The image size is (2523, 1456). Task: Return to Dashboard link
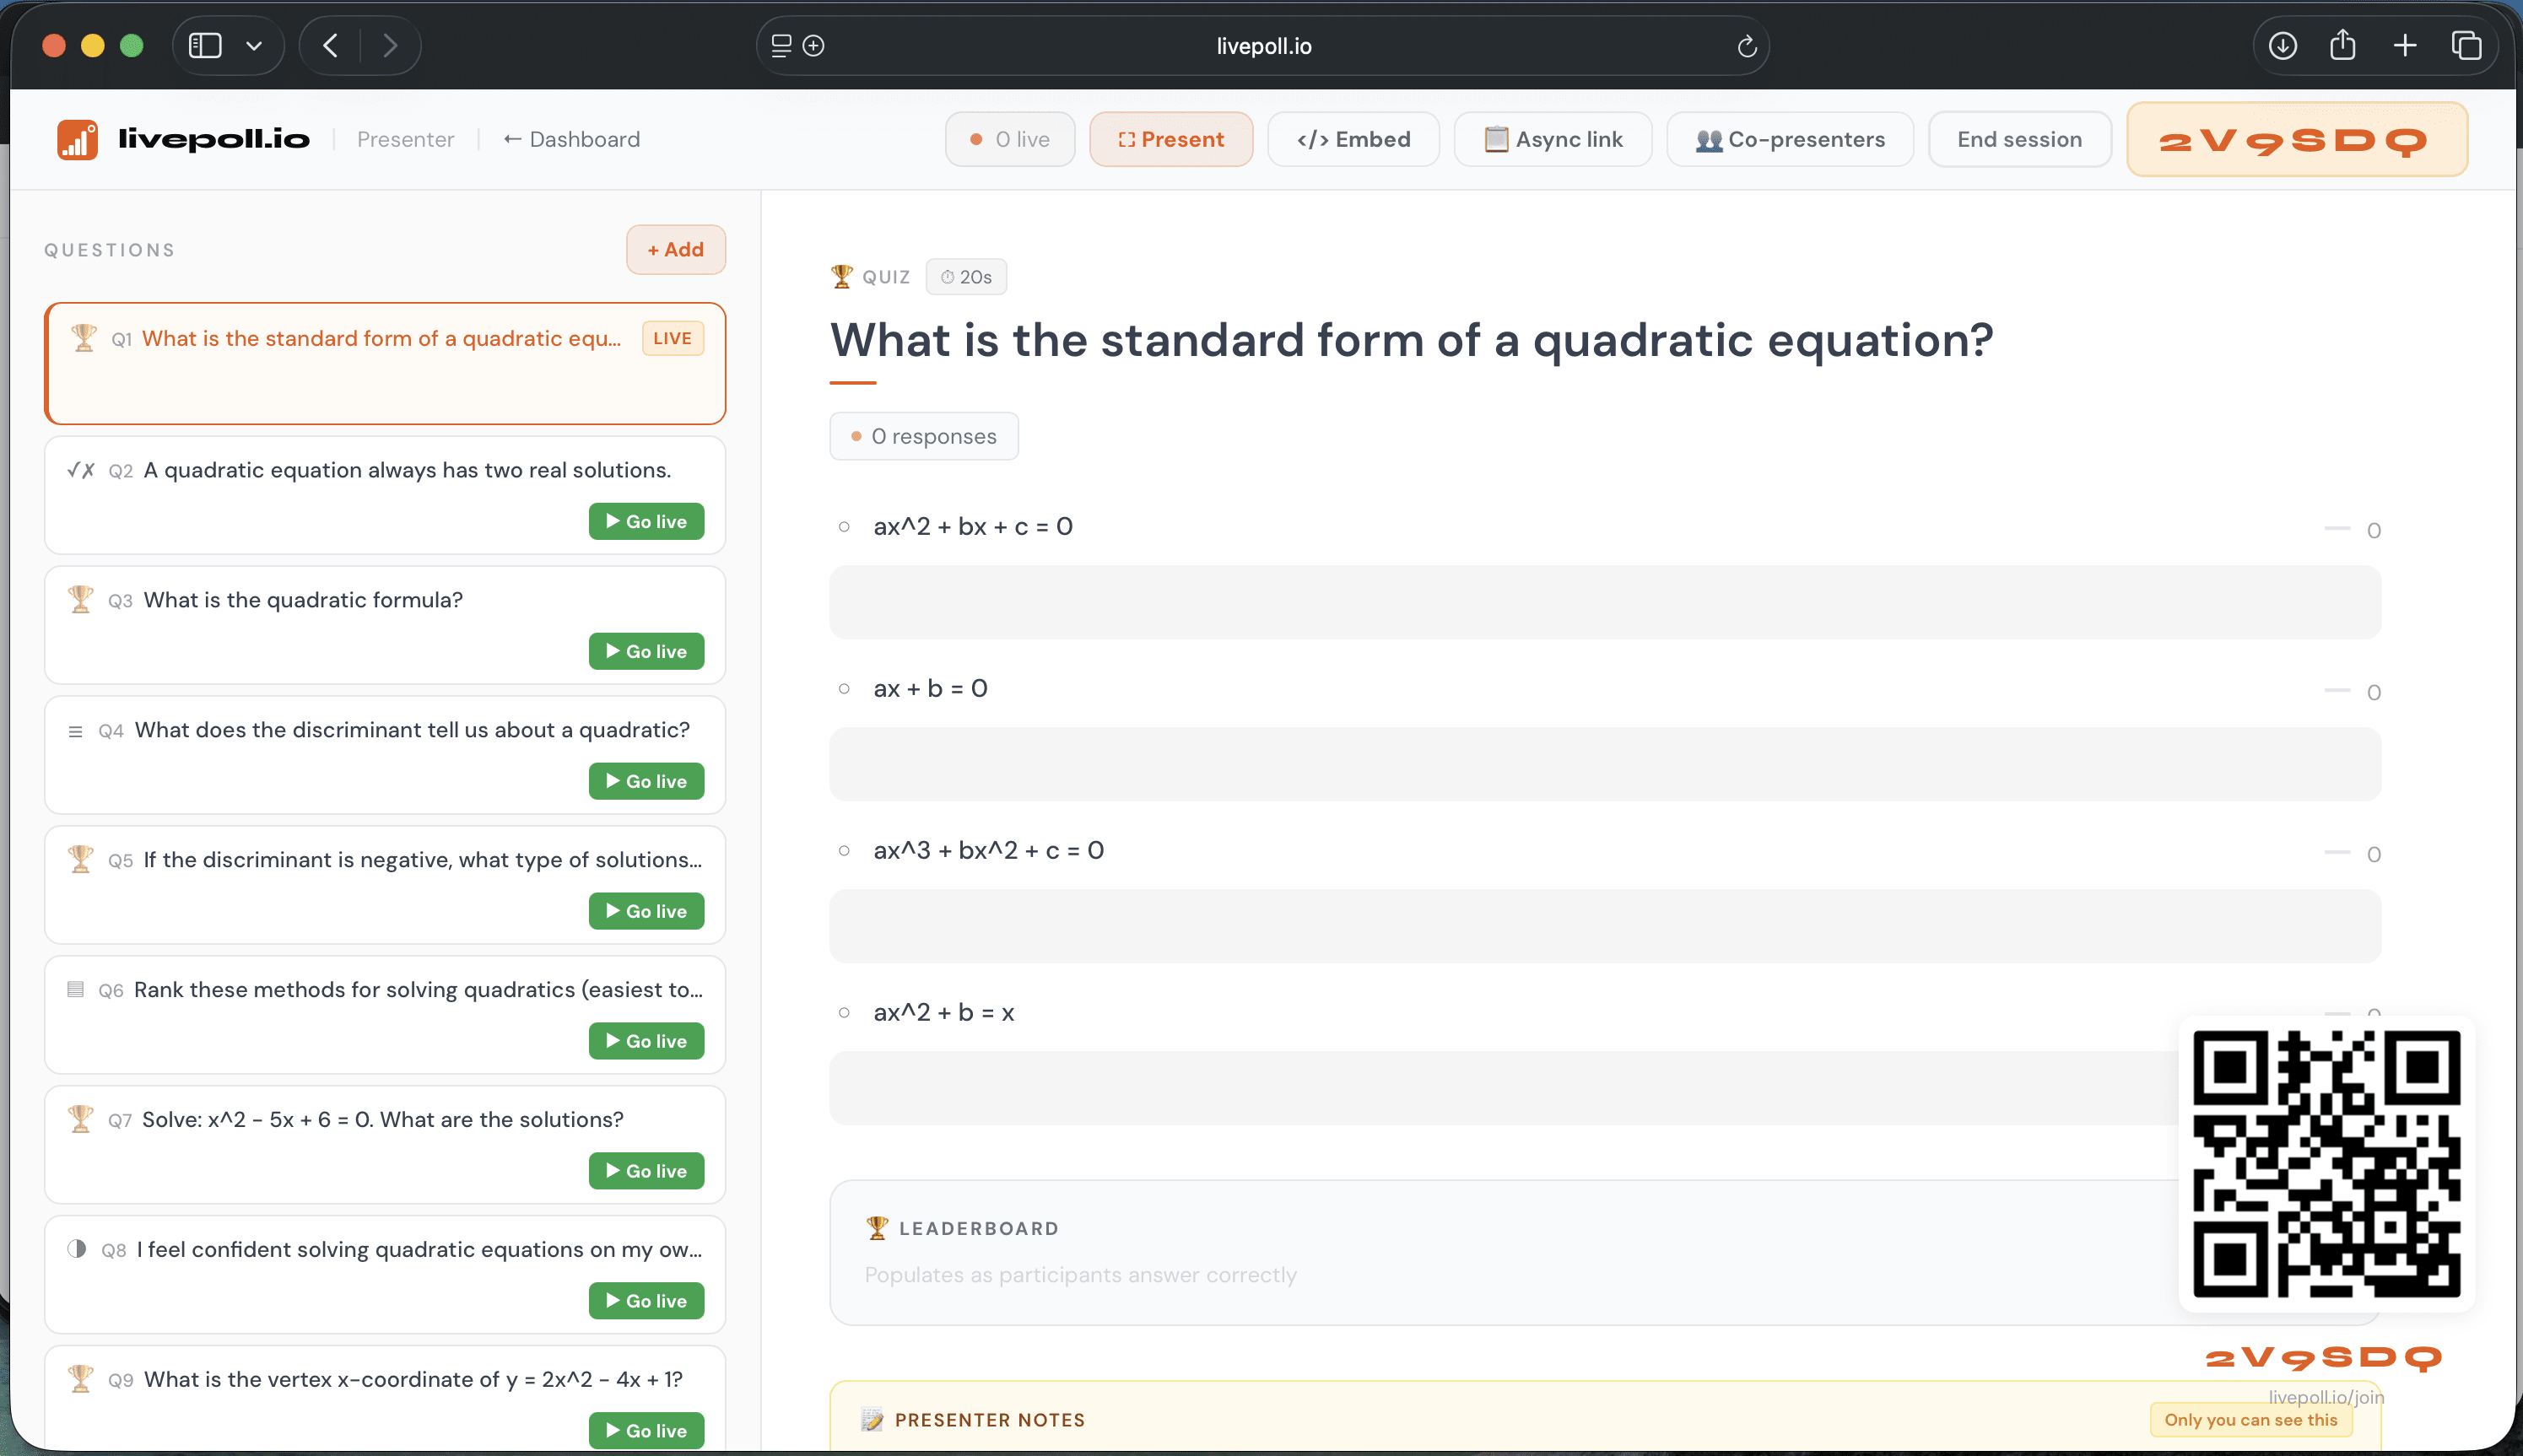point(571,139)
